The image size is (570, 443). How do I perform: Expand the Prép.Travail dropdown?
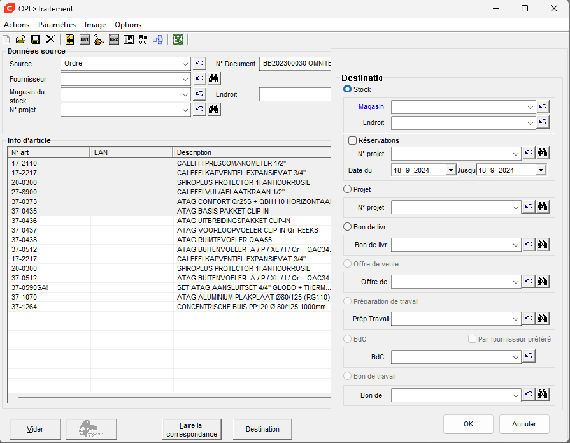[515, 319]
